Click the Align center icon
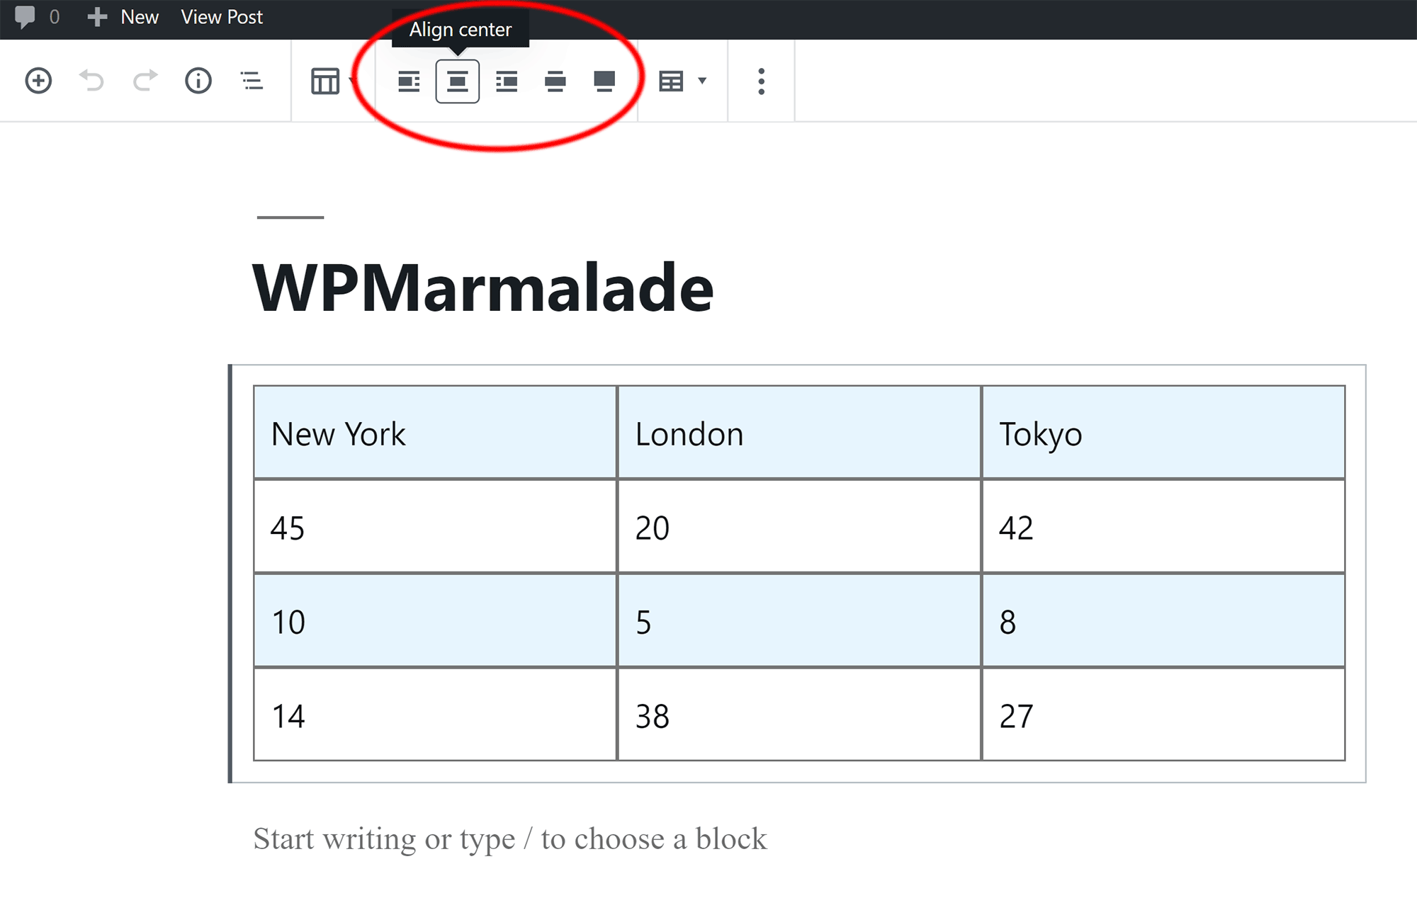The height and width of the screenshot is (910, 1417). (x=458, y=81)
